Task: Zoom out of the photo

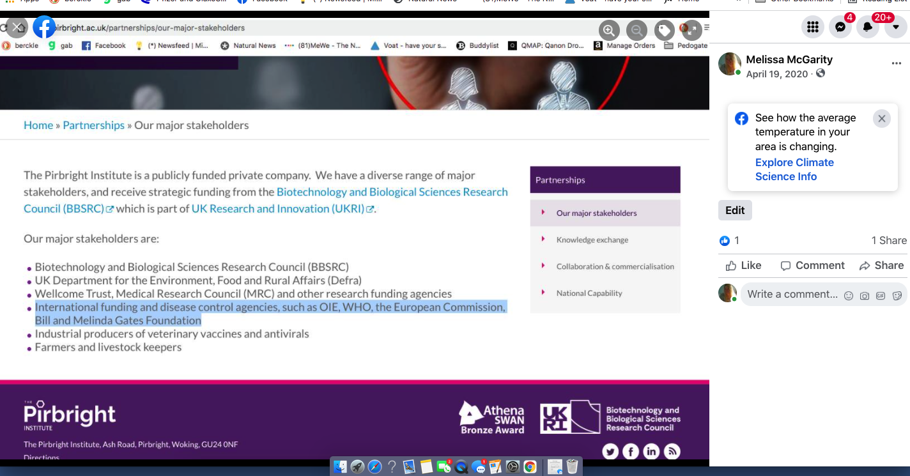Action: point(636,30)
